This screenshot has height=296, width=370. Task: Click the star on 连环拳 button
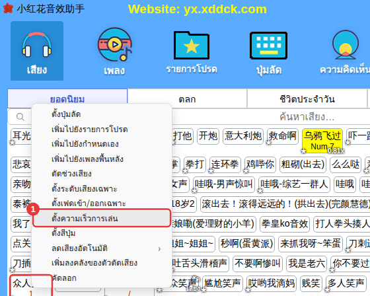tap(211, 170)
